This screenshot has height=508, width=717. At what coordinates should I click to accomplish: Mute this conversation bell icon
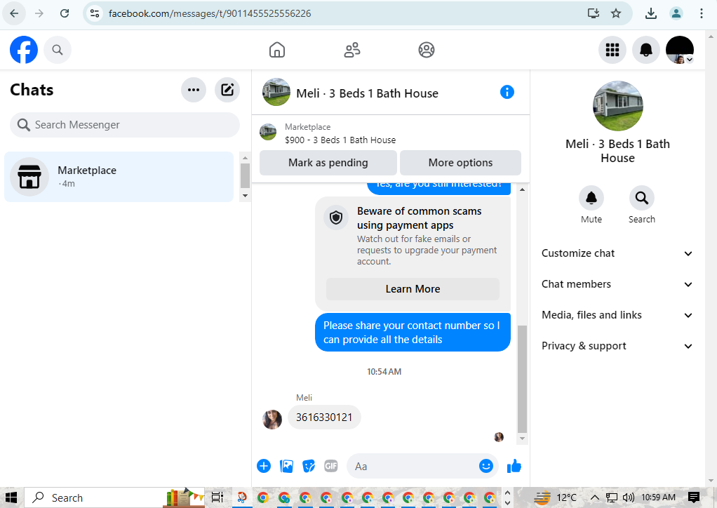pyautogui.click(x=591, y=198)
